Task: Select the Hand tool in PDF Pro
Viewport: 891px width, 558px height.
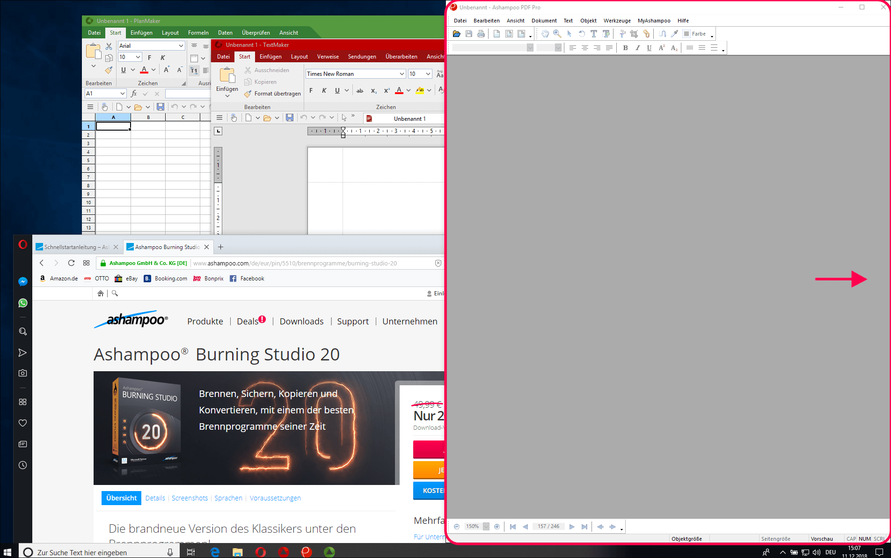Action: click(x=545, y=34)
